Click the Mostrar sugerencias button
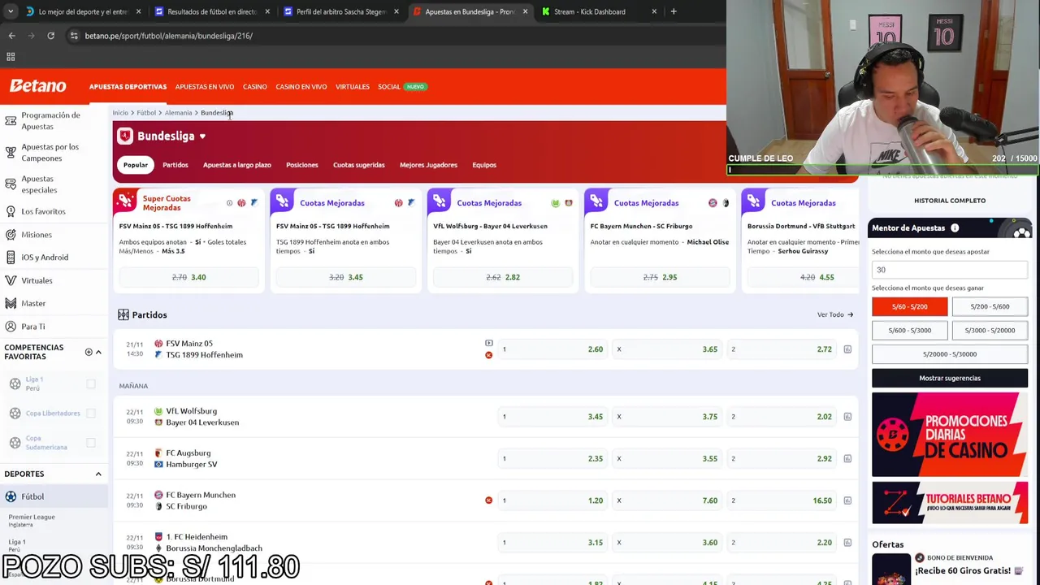This screenshot has height=585, width=1040. [950, 378]
